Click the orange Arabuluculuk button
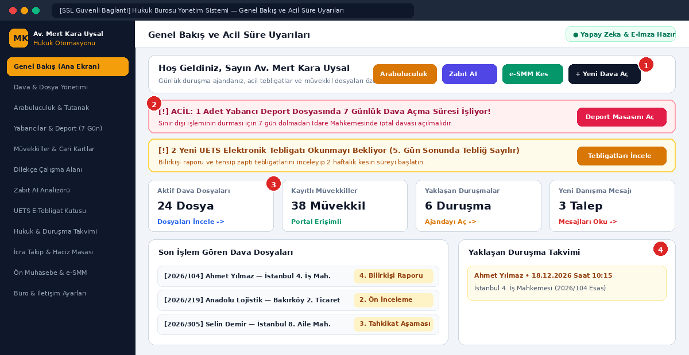The width and height of the screenshot is (689, 355). (405, 74)
